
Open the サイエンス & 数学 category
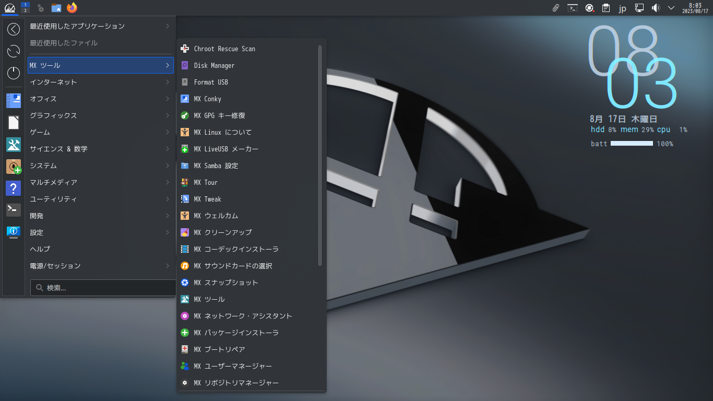101,149
